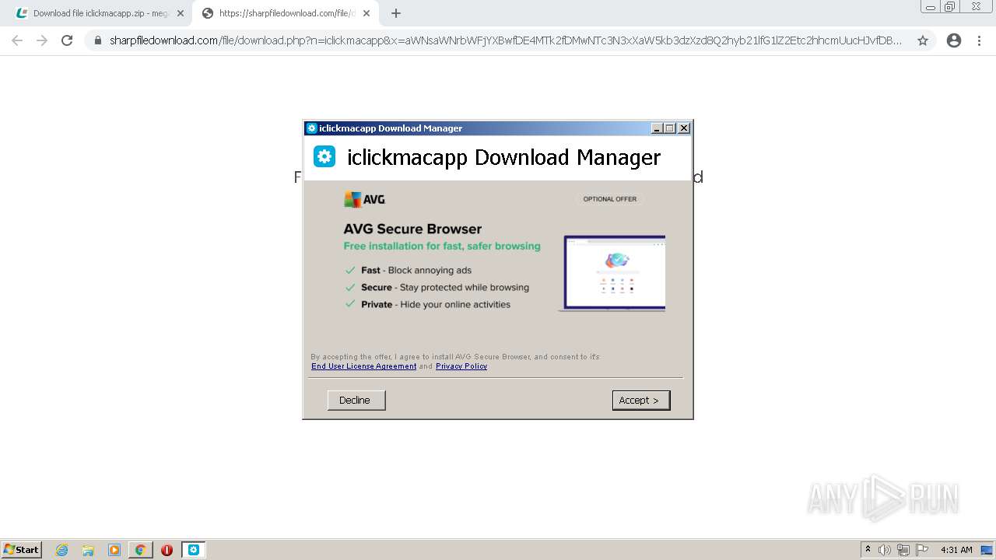Minimize the Chrome browser window
This screenshot has height=560, width=996.
point(930,7)
